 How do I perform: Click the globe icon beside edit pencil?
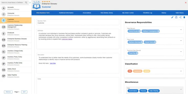point(176,17)
